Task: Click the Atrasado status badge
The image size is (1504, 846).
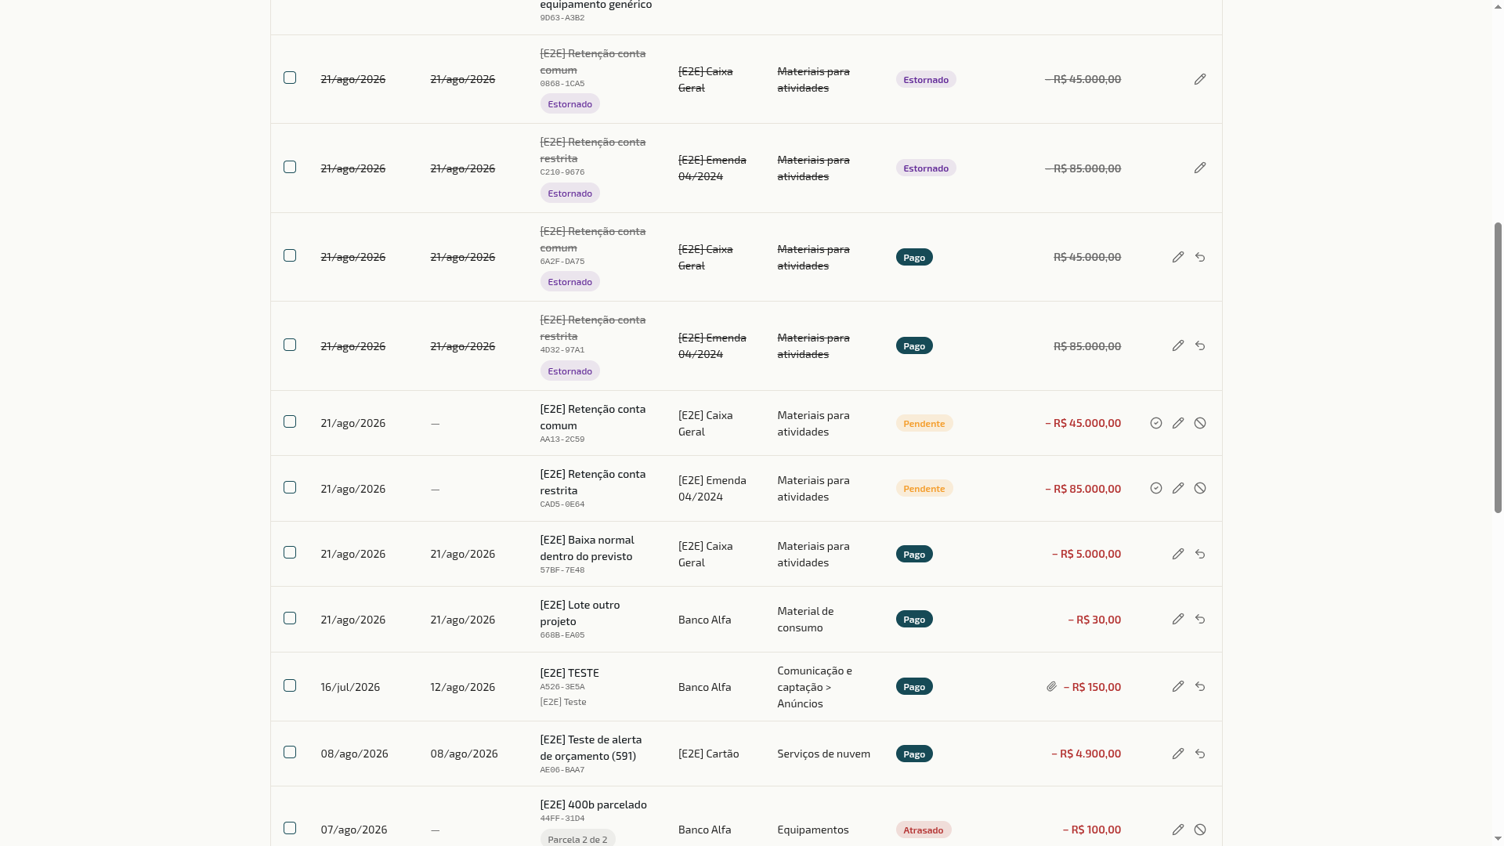Action: (924, 830)
